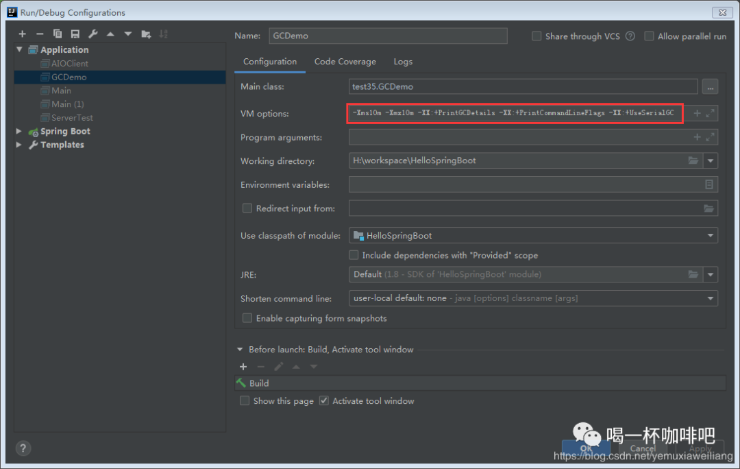The image size is (740, 469).
Task: Move configuration up in the list
Action: [x=110, y=34]
